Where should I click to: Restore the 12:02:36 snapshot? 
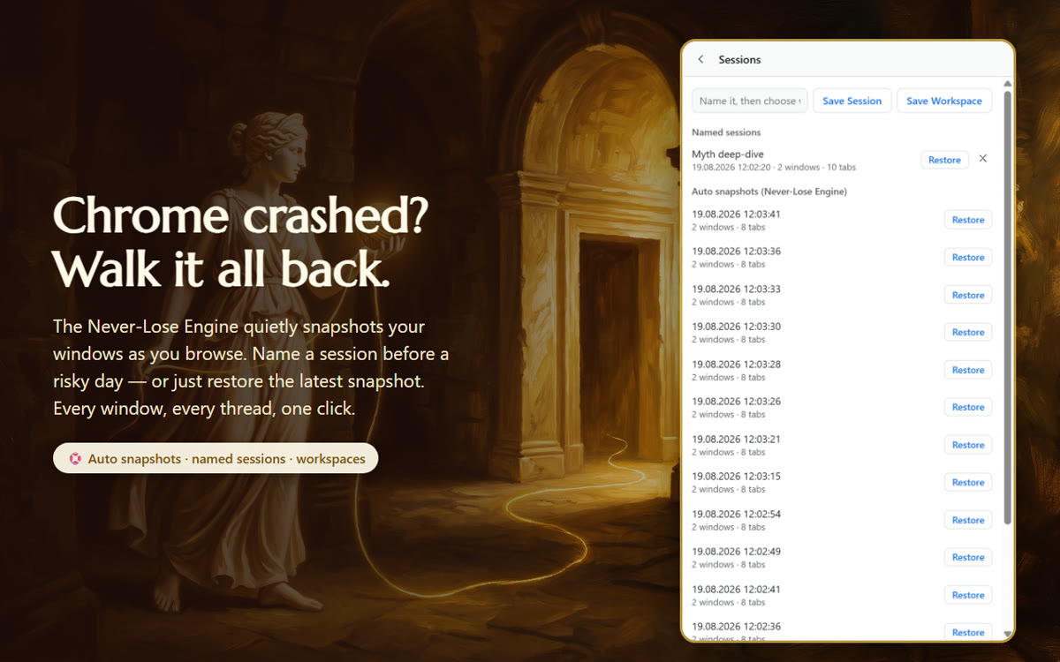pyautogui.click(x=968, y=632)
